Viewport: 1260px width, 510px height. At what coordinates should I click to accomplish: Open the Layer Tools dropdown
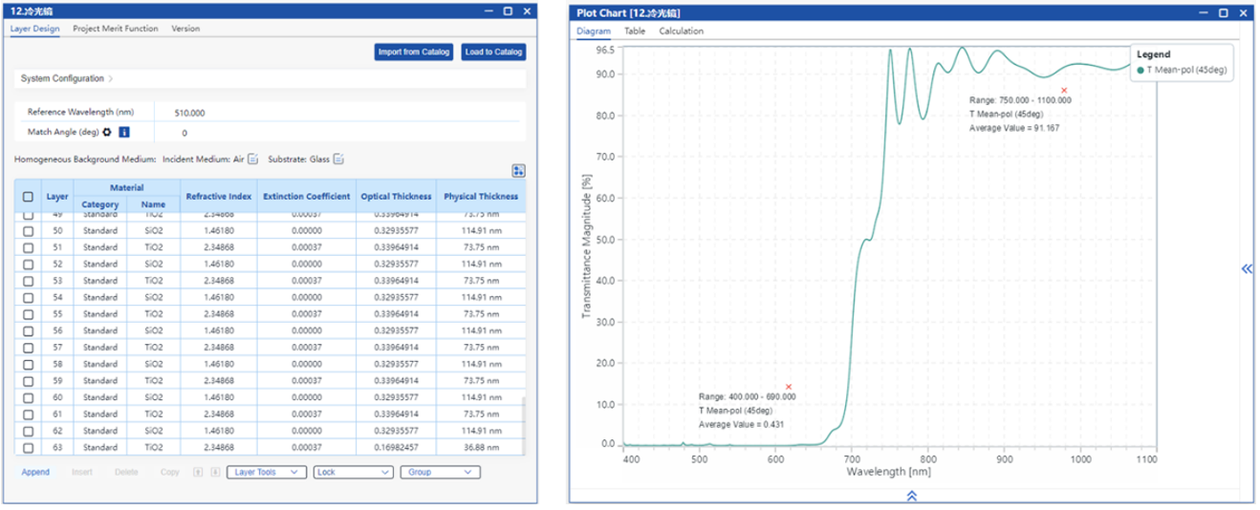click(x=267, y=472)
